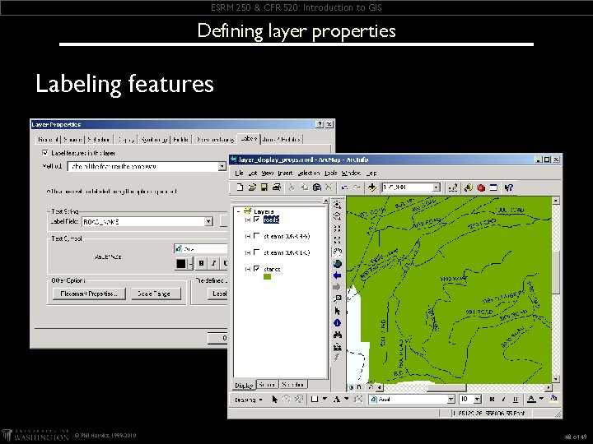Toggle second streams layer checkbox

pyautogui.click(x=257, y=252)
